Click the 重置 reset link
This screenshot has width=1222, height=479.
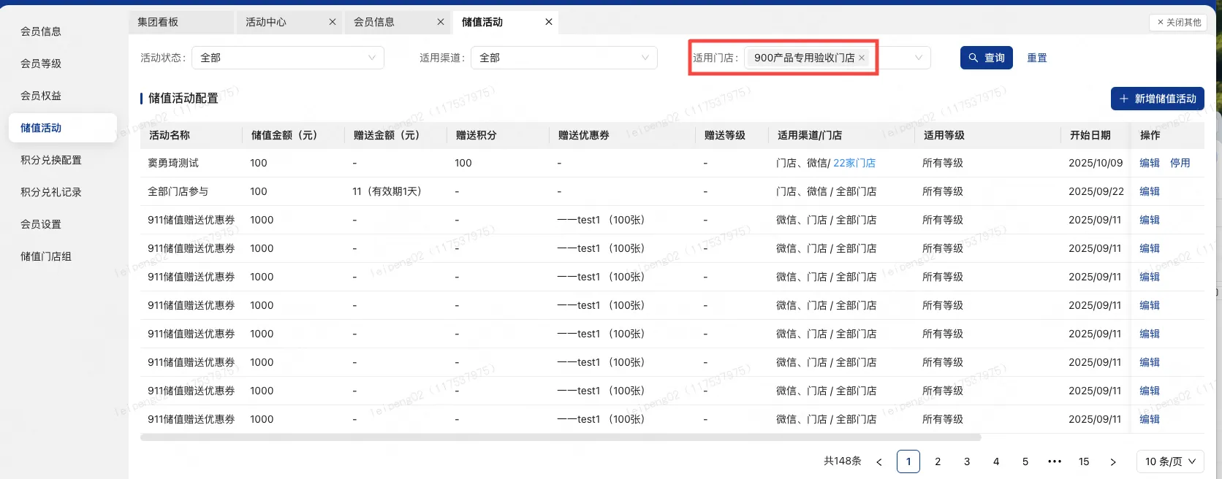(x=1037, y=58)
